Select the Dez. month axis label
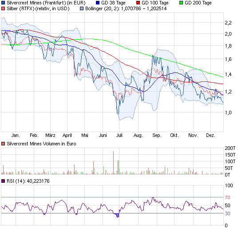This screenshot has height=229, width=242. 210,135
